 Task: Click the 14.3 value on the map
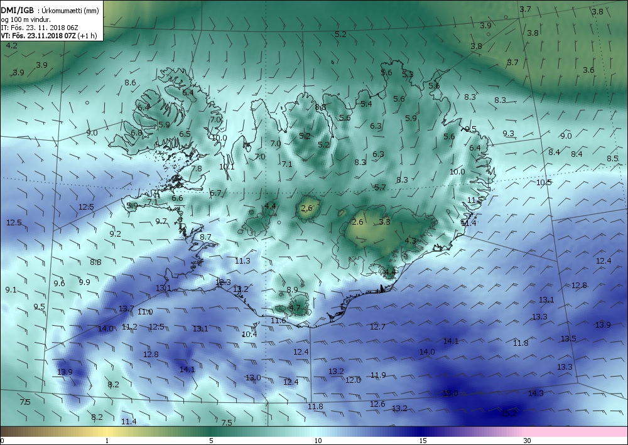click(536, 394)
